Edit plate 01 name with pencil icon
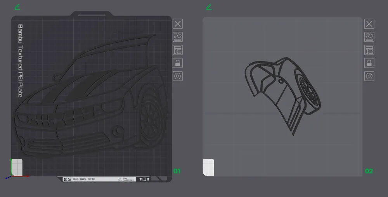Image resolution: width=388 pixels, height=197 pixels. tap(17, 7)
